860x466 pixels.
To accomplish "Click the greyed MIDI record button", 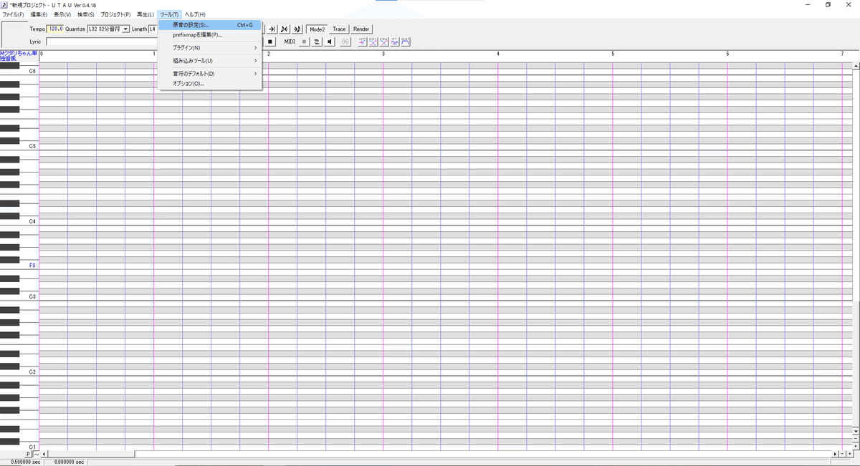I will [x=304, y=42].
